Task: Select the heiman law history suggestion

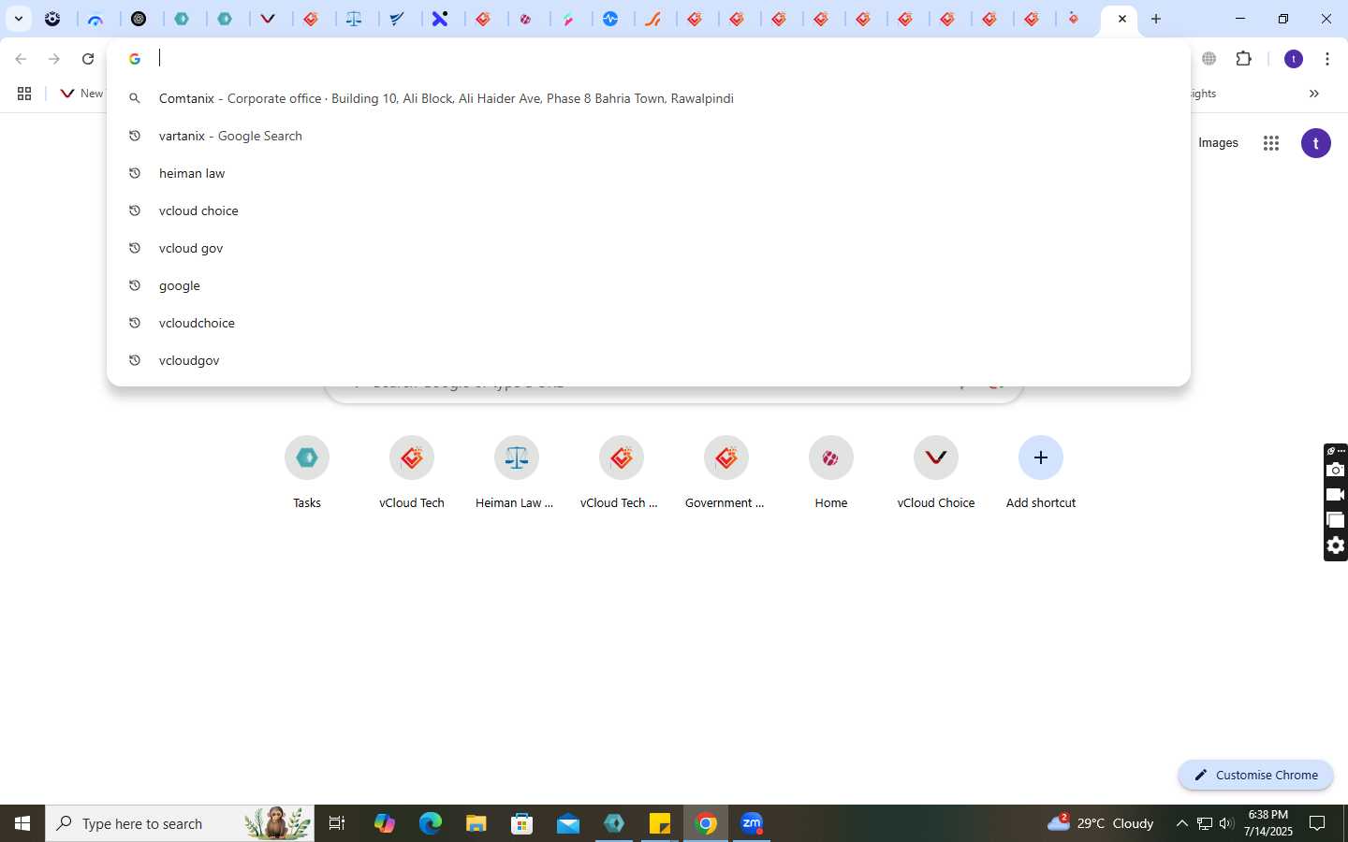Action: pos(649,173)
